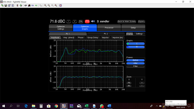Screen dimensions: 194x109
Task: Set X zoom to ms
Action: [129, 86]
